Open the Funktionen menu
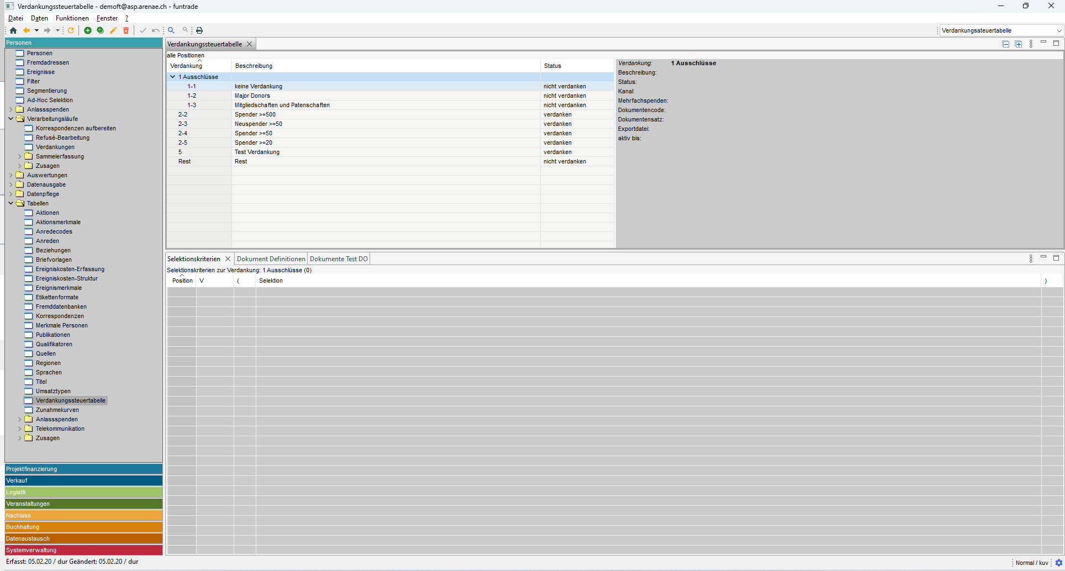The image size is (1065, 571). (x=72, y=18)
